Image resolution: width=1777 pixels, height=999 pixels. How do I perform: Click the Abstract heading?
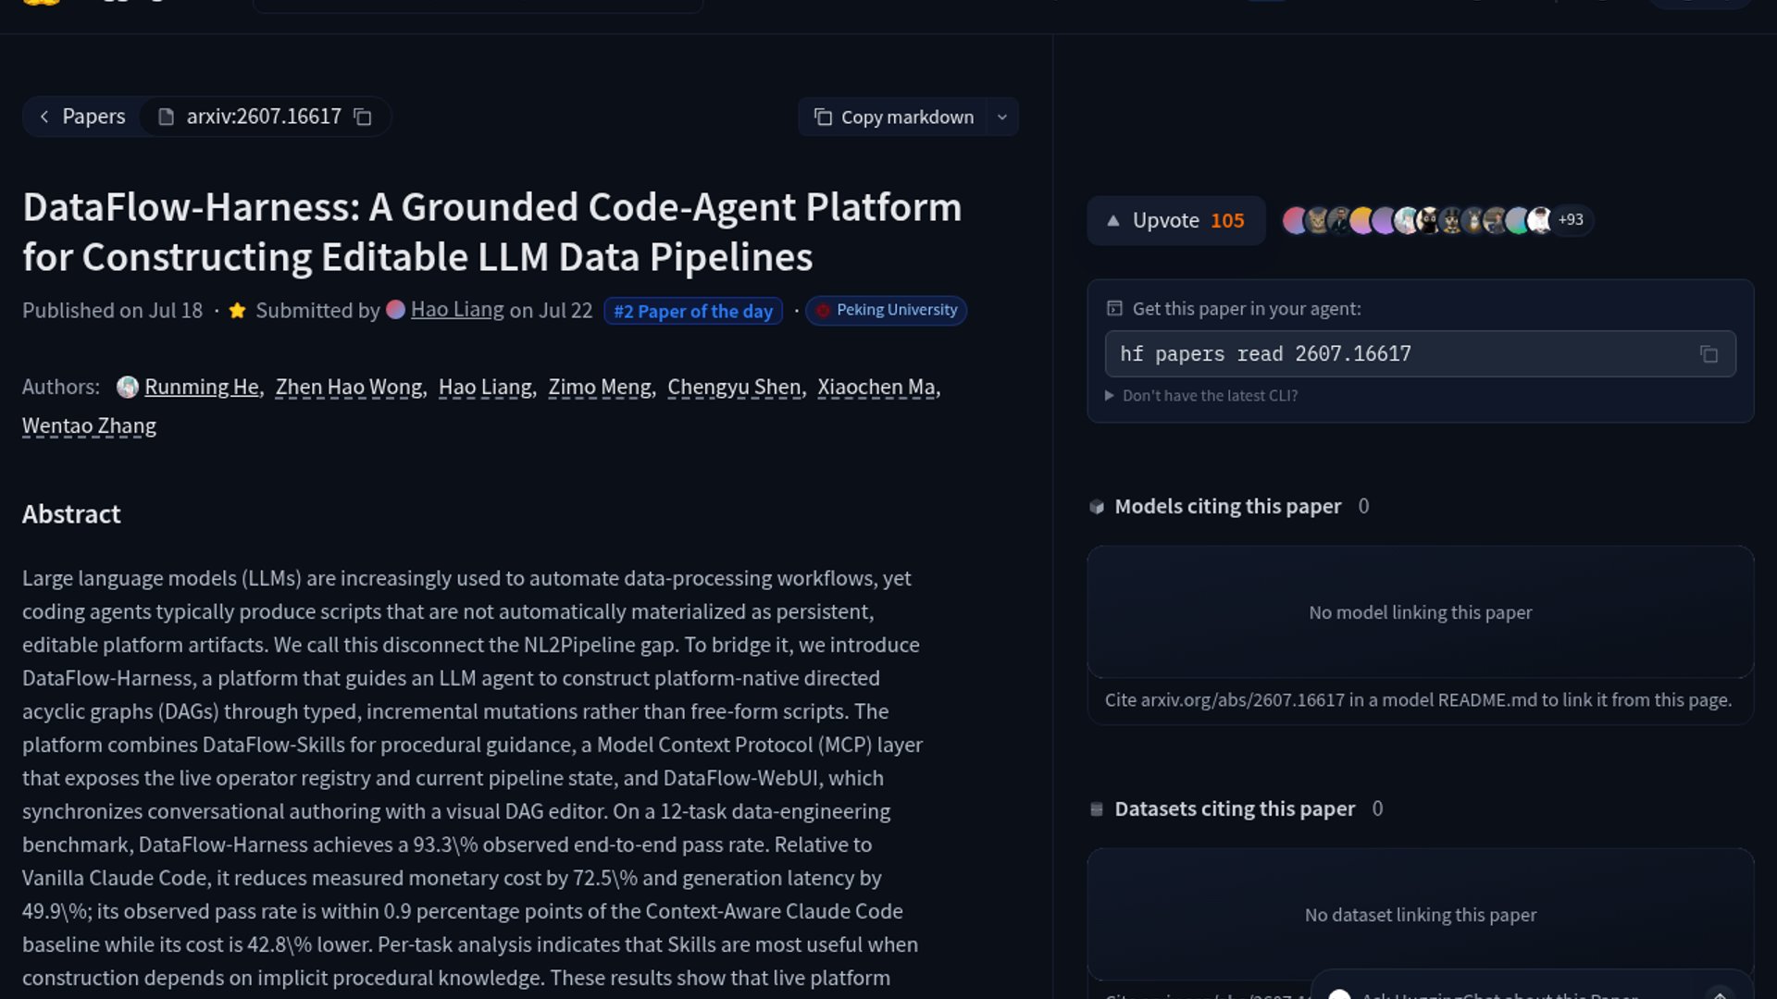point(71,514)
